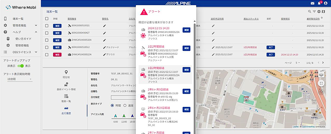Expand the 管理者機能 chevron in sidebar
This screenshot has width=331, height=134.
click(36, 25)
